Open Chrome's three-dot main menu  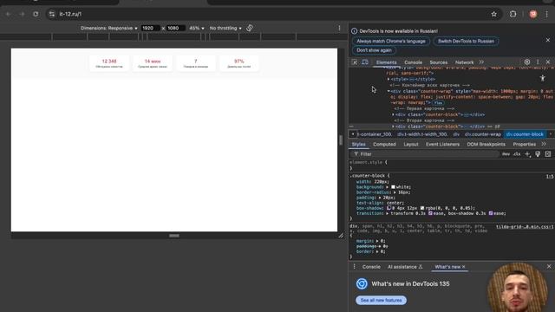point(547,14)
